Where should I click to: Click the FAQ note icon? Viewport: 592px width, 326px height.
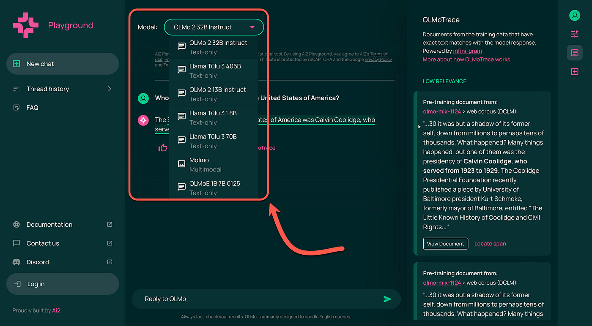pyautogui.click(x=16, y=108)
